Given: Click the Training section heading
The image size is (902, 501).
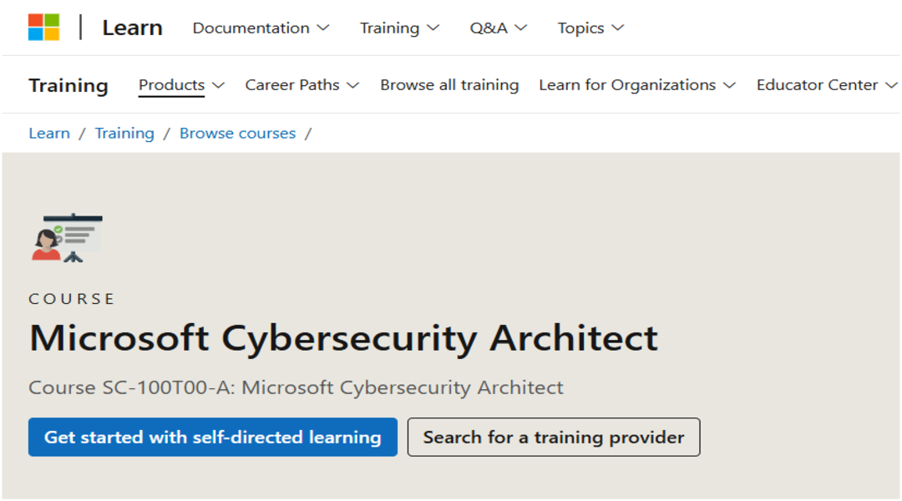Looking at the screenshot, I should tap(68, 85).
